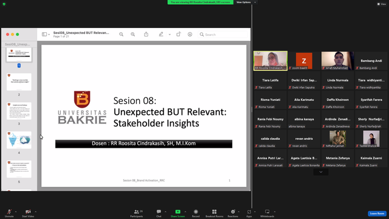Open the Reactions menu
Image resolution: width=389 pixels, height=219 pixels.
coord(233,213)
